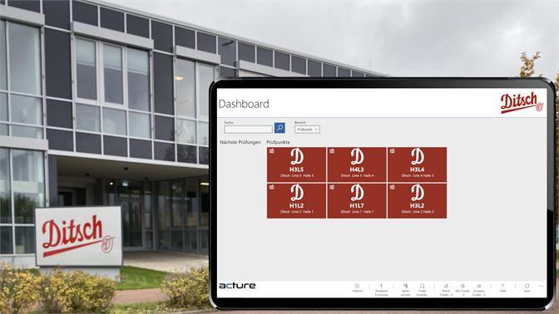Open the H3L4 Prüfpunkt tile
The height and width of the screenshot is (314, 559).
(x=417, y=164)
